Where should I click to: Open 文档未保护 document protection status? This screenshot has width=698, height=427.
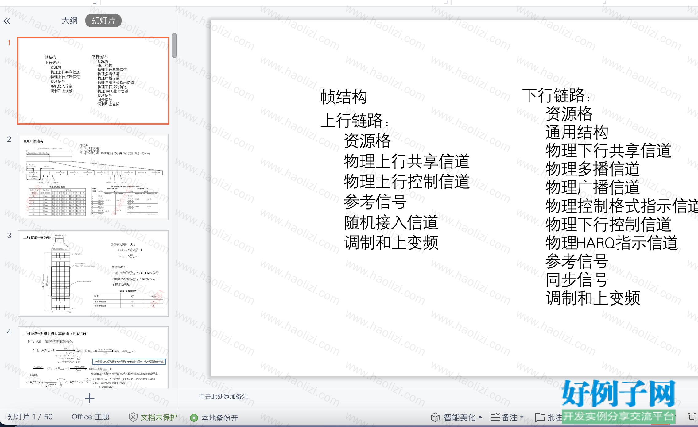tap(159, 417)
